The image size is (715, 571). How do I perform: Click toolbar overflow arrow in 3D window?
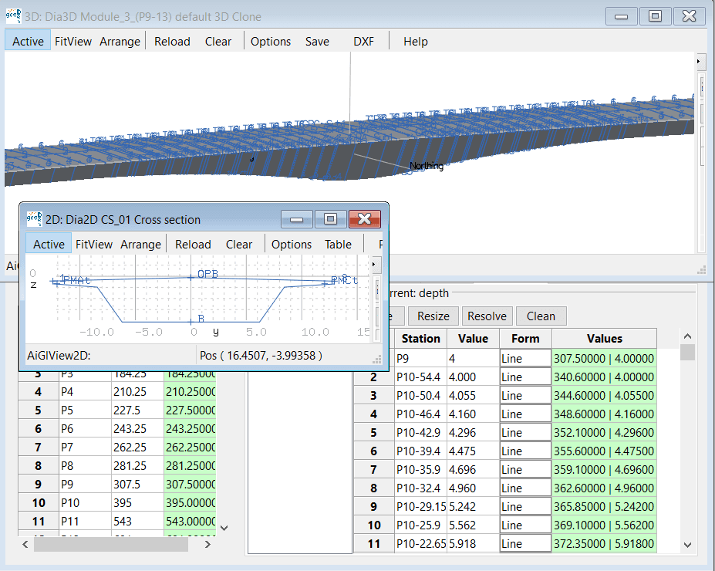coord(699,60)
